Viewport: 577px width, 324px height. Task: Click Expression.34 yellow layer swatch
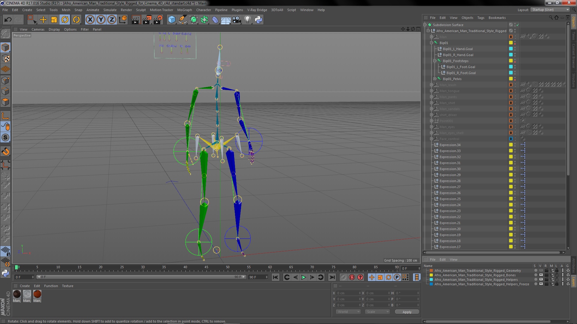(511, 145)
